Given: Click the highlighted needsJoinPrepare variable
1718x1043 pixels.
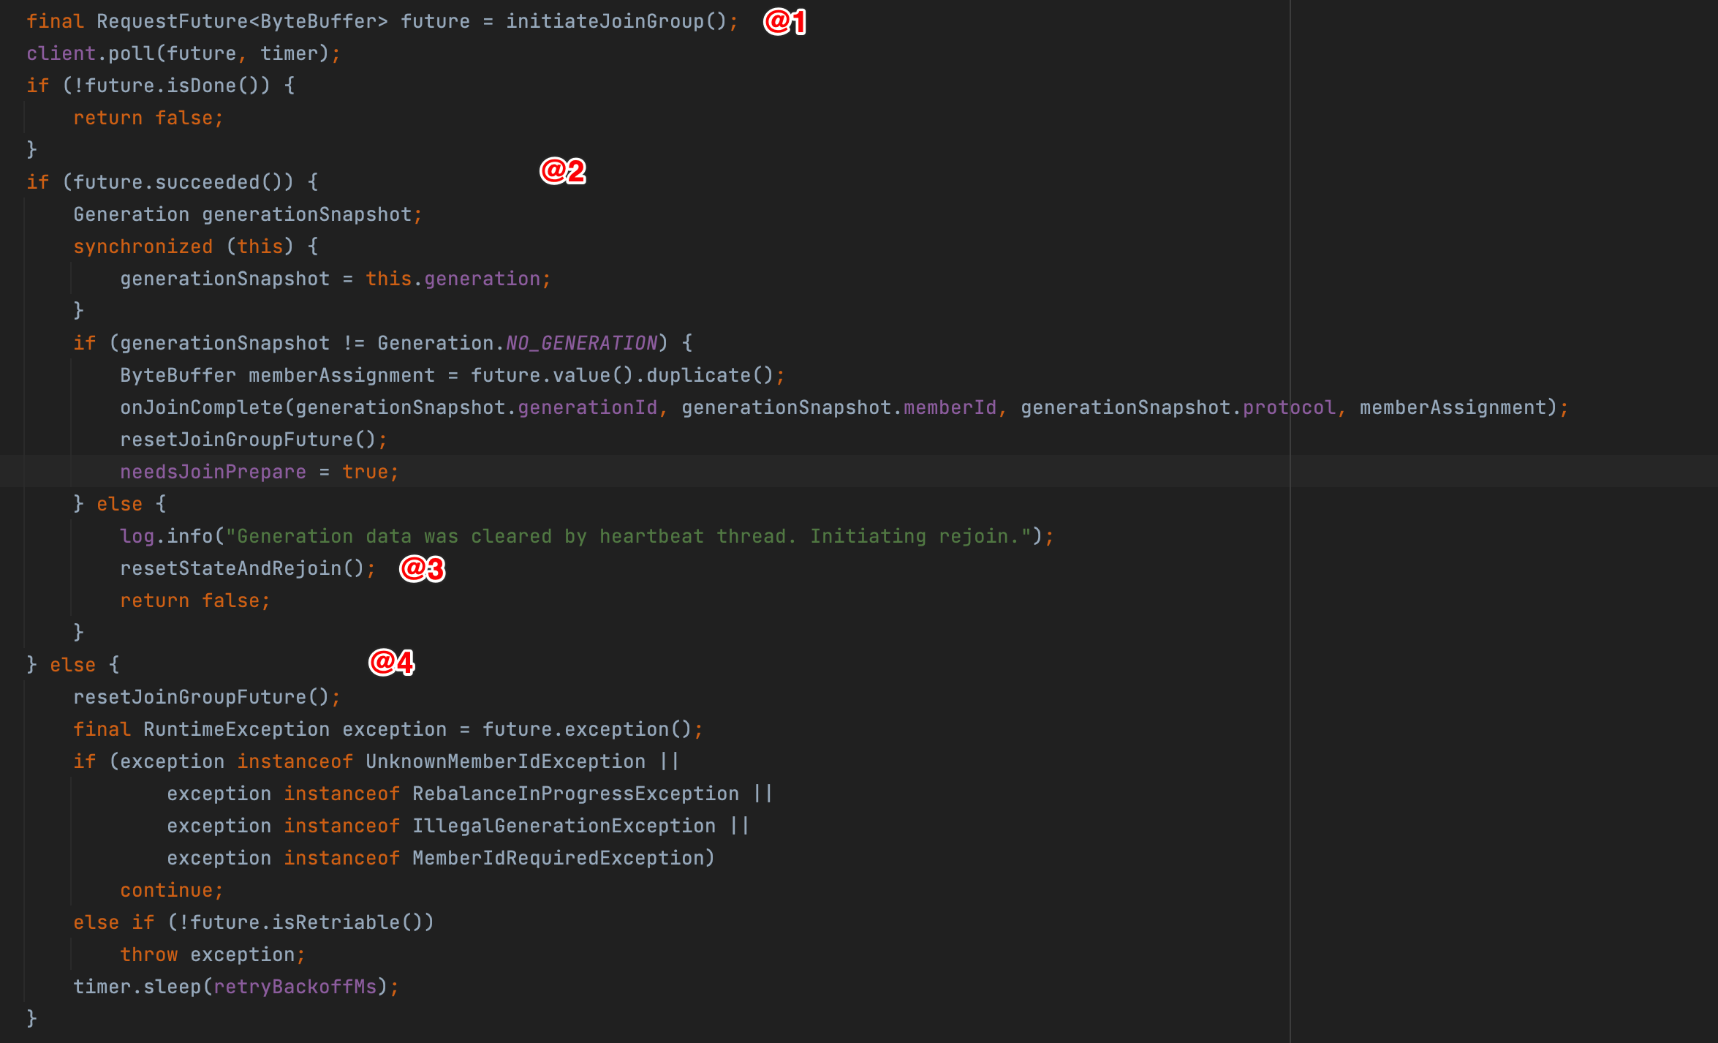Looking at the screenshot, I should pyautogui.click(x=213, y=472).
